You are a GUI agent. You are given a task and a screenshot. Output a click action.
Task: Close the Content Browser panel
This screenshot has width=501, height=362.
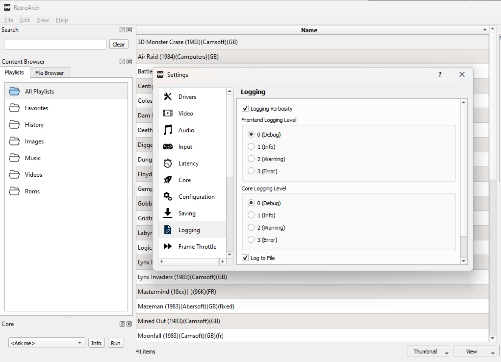(129, 61)
